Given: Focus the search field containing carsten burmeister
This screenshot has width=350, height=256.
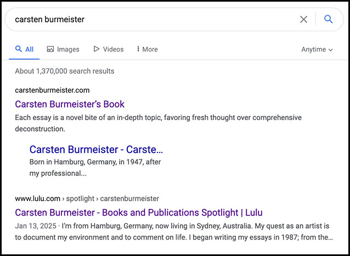Looking at the screenshot, I should [x=154, y=20].
